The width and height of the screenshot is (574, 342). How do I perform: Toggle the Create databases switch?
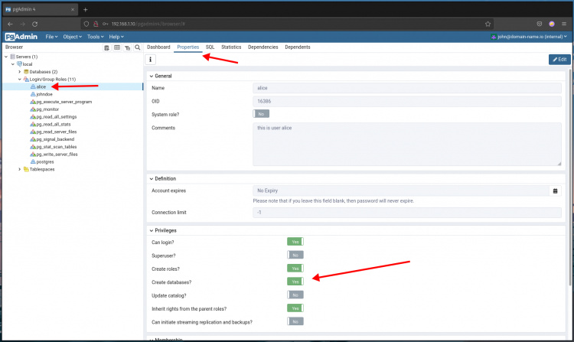(295, 282)
